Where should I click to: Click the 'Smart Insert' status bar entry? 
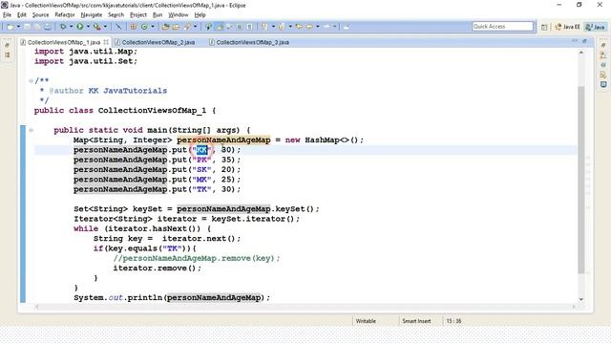(416, 321)
